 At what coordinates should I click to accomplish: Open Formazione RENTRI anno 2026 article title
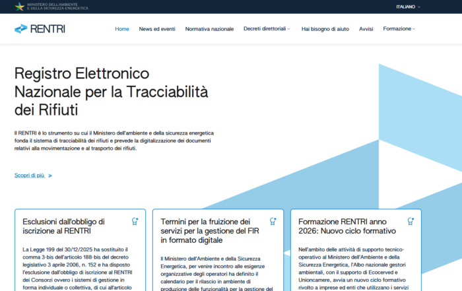point(347,226)
